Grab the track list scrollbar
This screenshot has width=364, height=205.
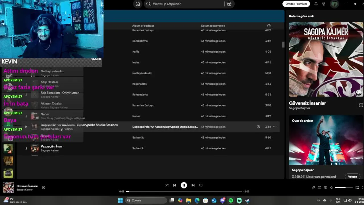pos(283,45)
